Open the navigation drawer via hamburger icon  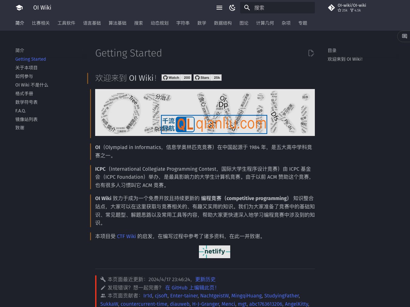tap(219, 8)
